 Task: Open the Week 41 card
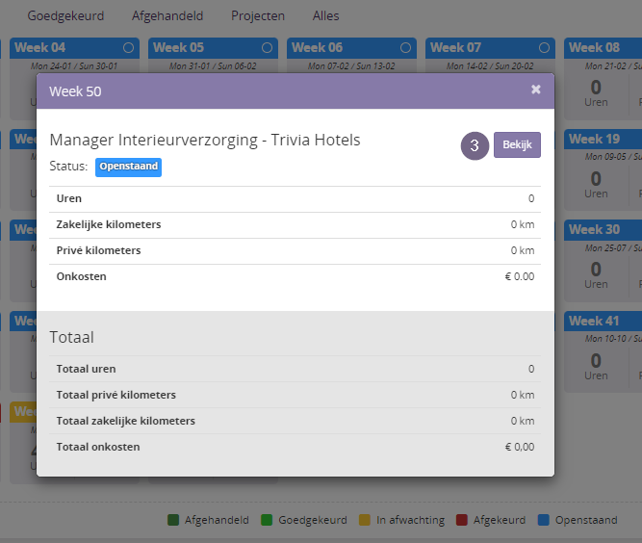click(x=603, y=351)
